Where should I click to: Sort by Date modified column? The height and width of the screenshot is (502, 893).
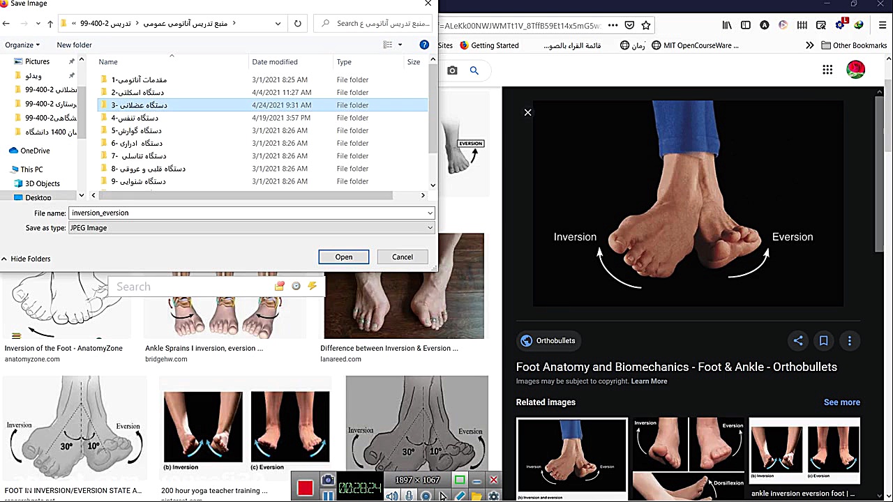click(275, 62)
